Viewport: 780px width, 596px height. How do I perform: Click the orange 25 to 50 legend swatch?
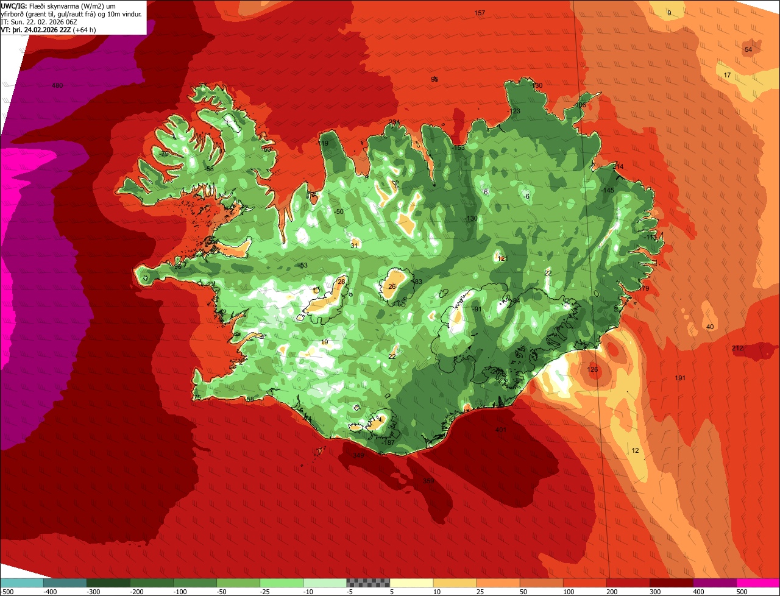tap(498, 583)
